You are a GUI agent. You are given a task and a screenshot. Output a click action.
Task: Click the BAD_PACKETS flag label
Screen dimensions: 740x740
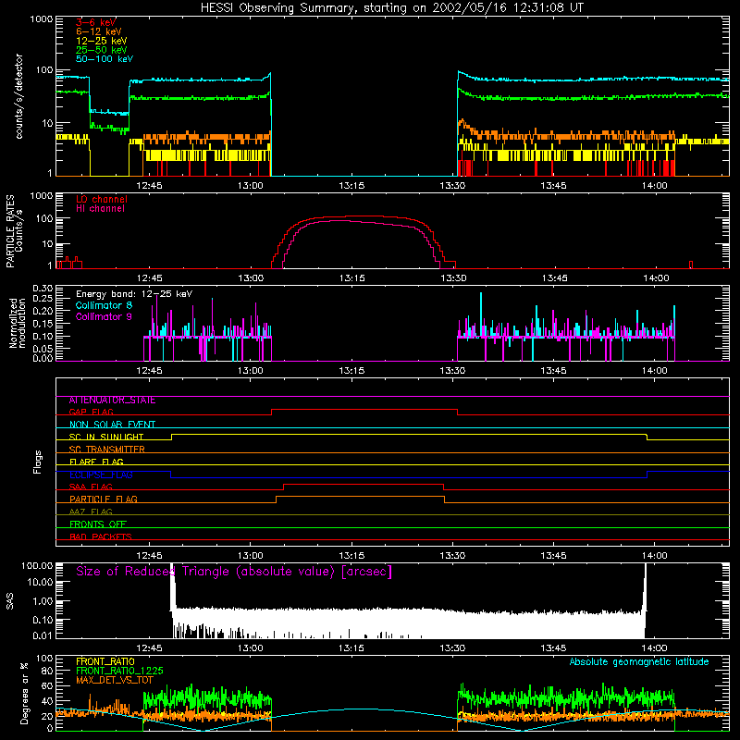(x=101, y=536)
